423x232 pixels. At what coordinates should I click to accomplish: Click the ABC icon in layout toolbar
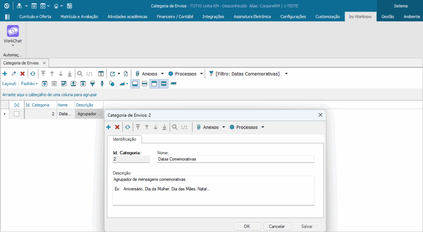(173, 83)
